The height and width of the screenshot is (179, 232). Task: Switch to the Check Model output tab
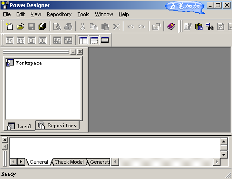coord(69,162)
